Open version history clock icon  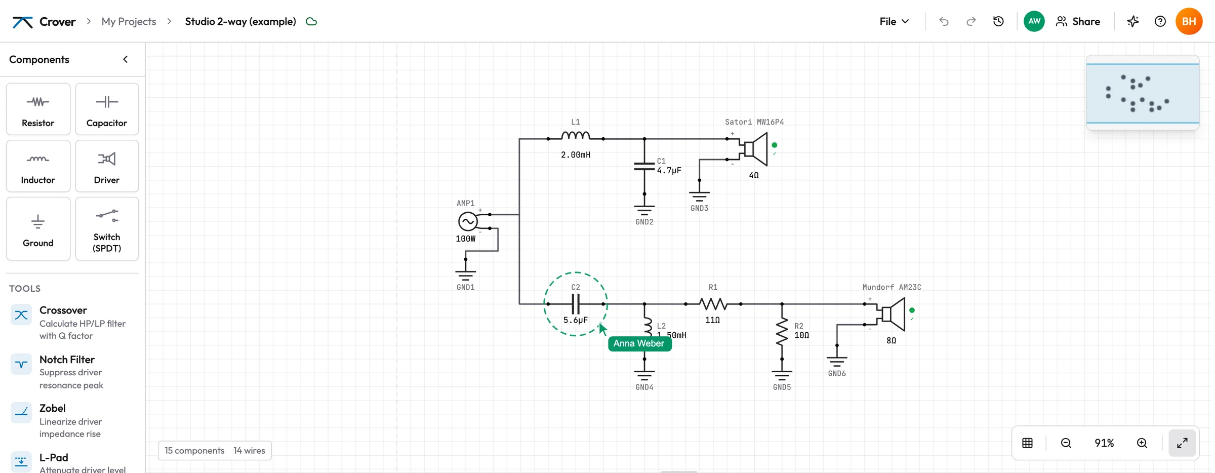point(998,21)
